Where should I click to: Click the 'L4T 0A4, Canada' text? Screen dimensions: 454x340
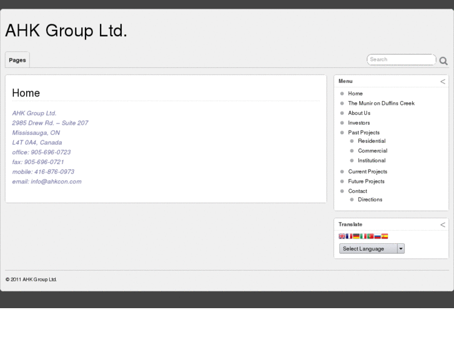click(x=37, y=143)
